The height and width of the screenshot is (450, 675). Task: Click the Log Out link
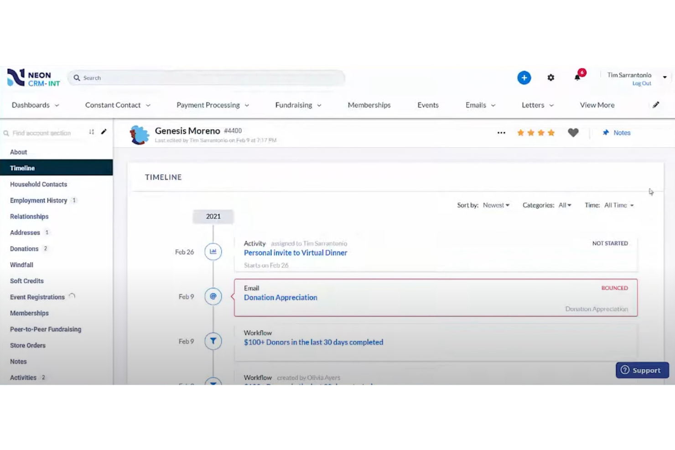(x=642, y=83)
